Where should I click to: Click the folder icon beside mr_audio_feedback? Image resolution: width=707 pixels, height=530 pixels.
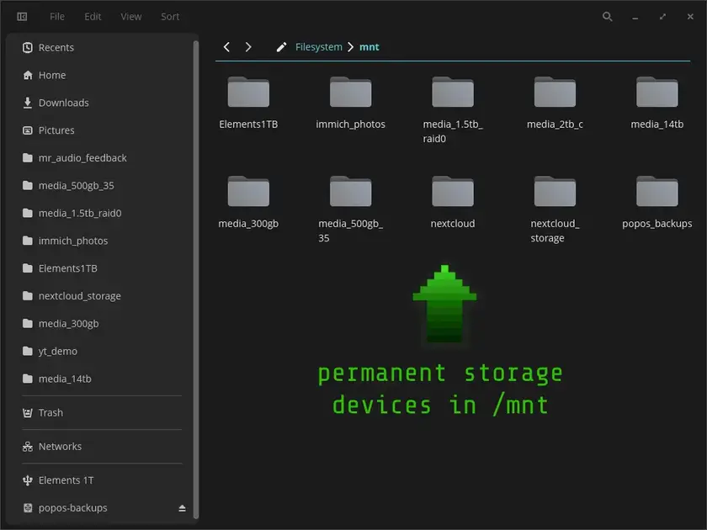28,158
